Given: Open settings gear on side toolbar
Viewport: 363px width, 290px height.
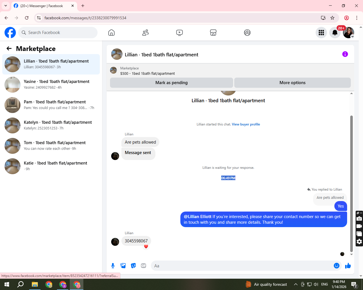Looking at the screenshot, I should (359, 242).
